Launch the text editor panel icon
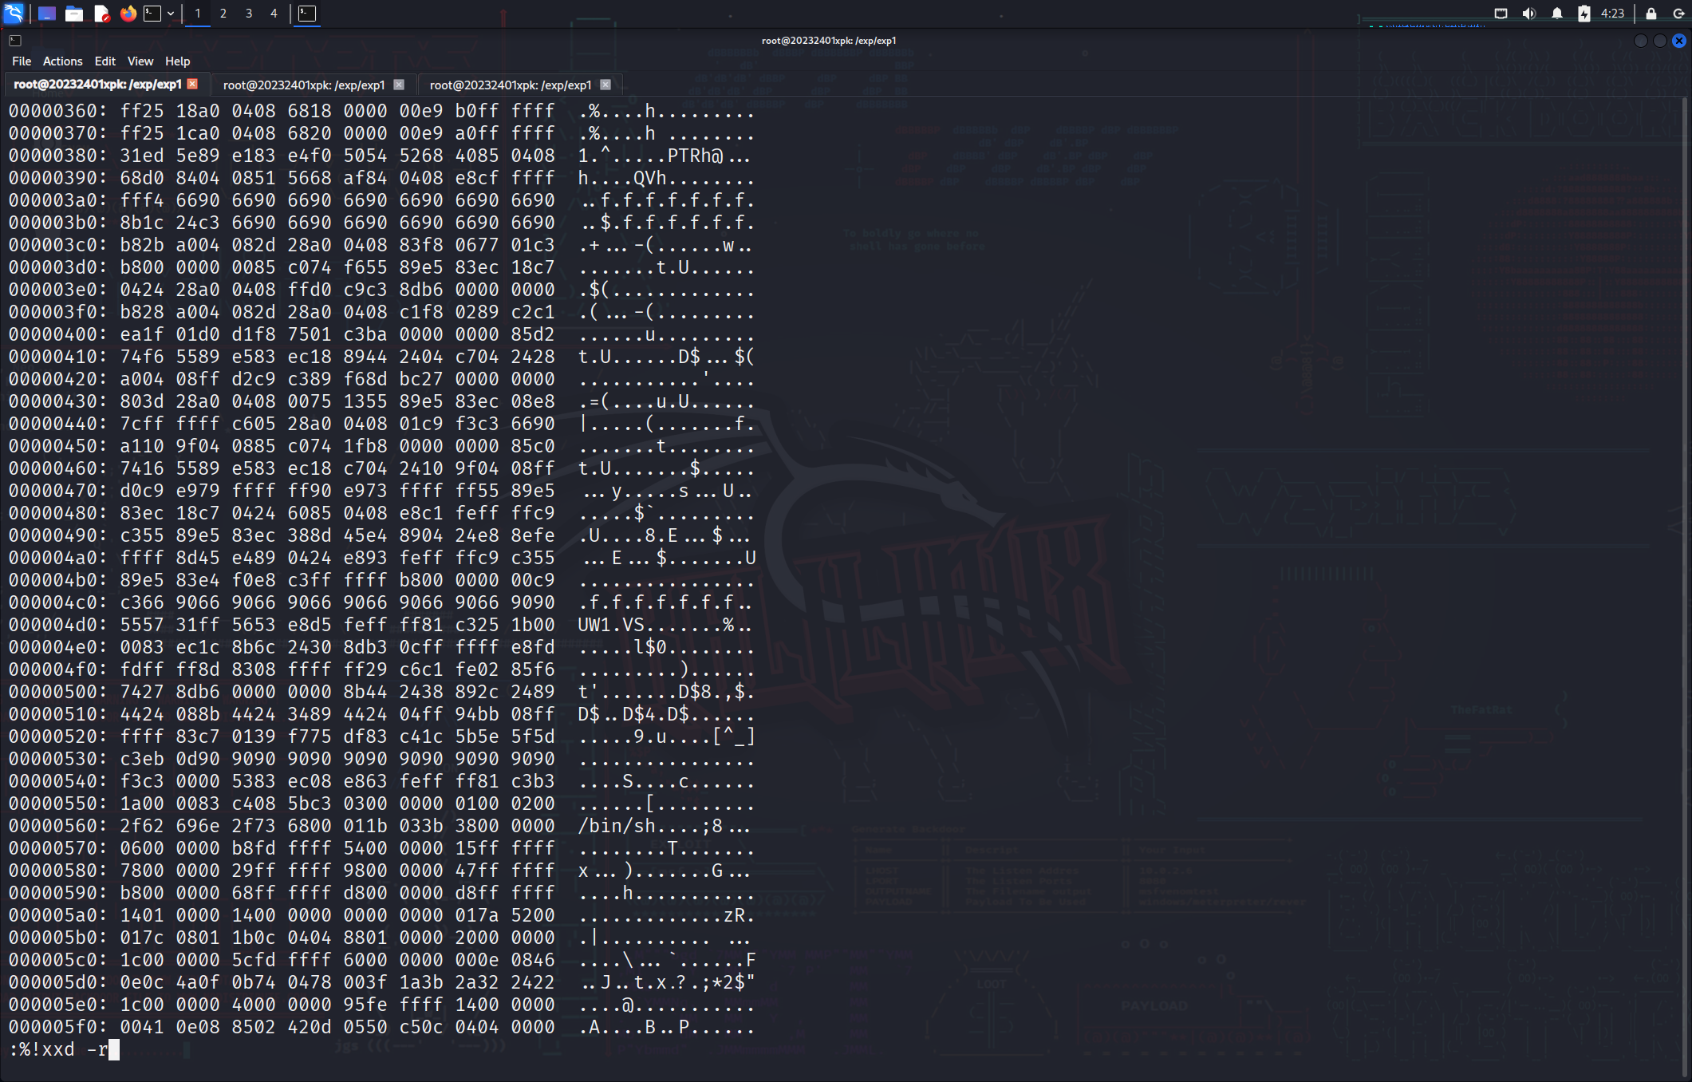Viewport: 1692px width, 1082px height. click(x=101, y=14)
